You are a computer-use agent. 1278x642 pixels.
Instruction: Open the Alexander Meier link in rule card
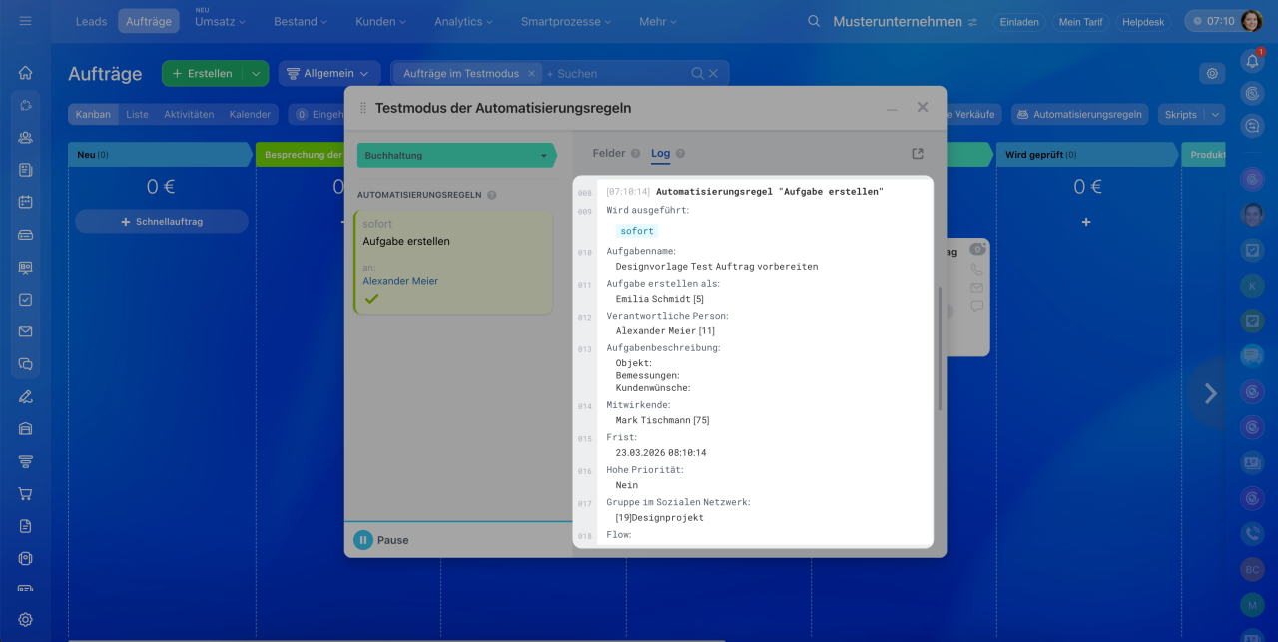[400, 281]
